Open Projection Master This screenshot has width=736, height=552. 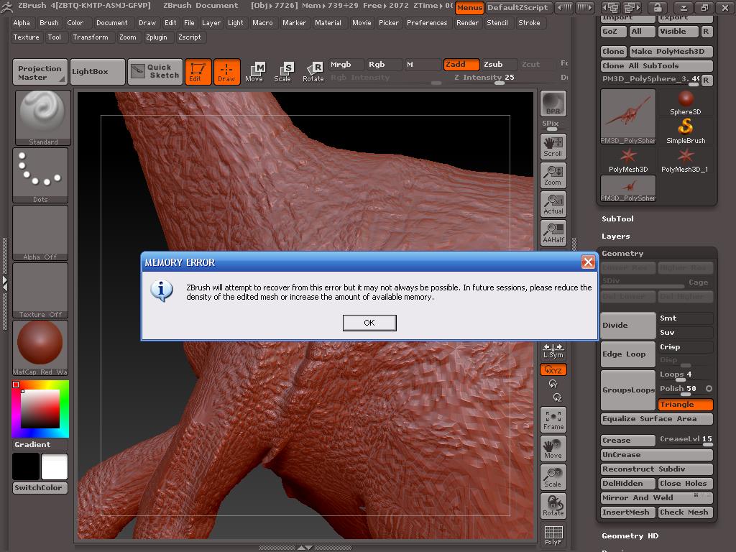pos(40,72)
